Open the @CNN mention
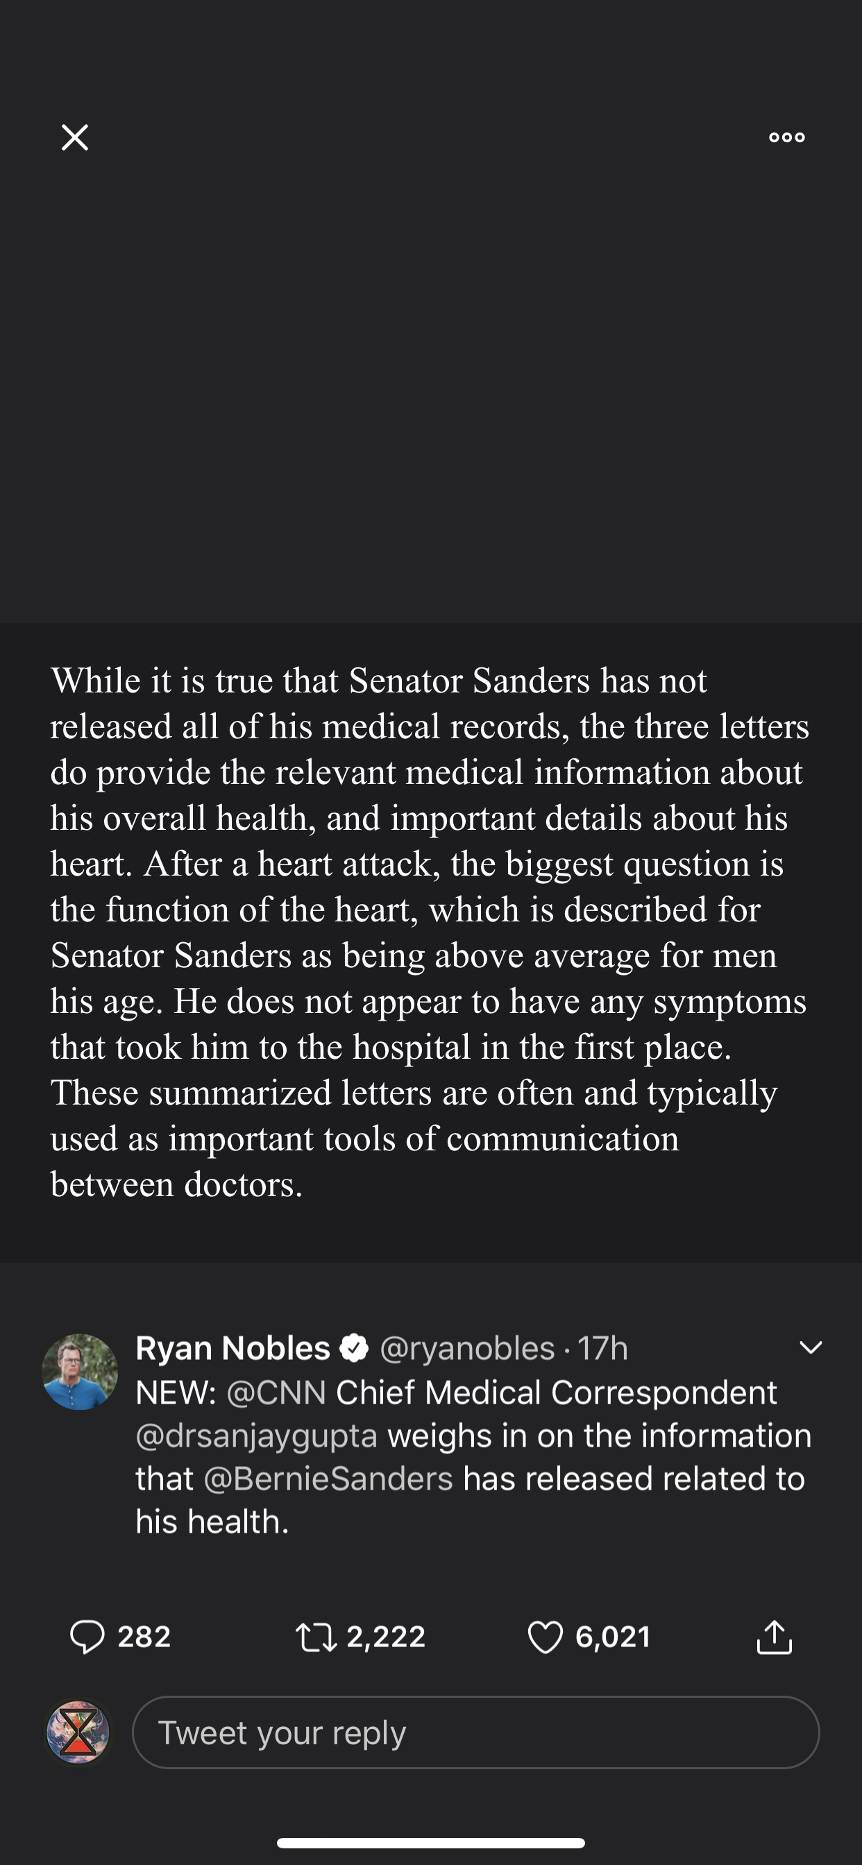Viewport: 862px width, 1865px height. click(x=276, y=1393)
